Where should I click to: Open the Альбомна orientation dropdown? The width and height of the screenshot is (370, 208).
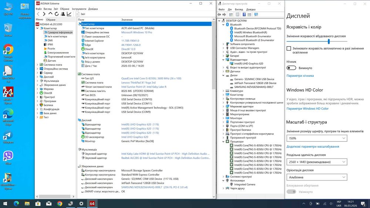(x=317, y=177)
